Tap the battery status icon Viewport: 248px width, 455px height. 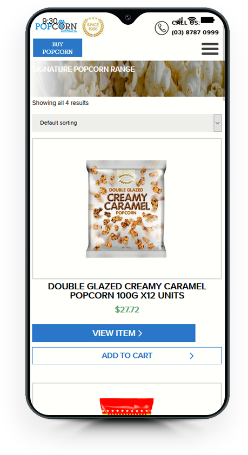point(207,20)
